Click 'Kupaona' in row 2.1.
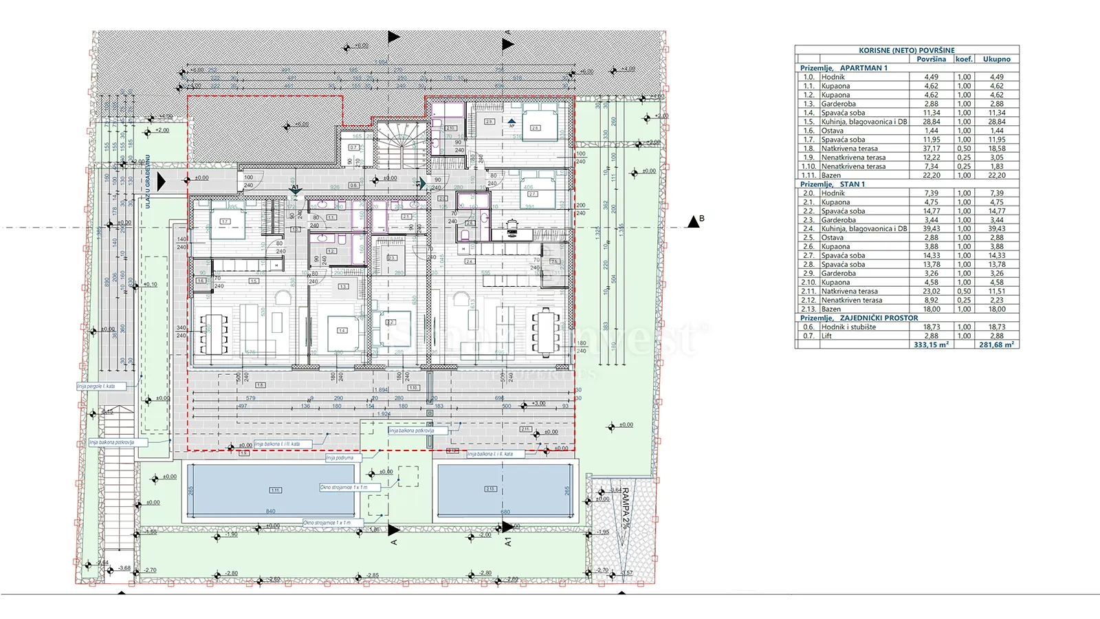Screen dimensions: 1100x619 point(835,202)
